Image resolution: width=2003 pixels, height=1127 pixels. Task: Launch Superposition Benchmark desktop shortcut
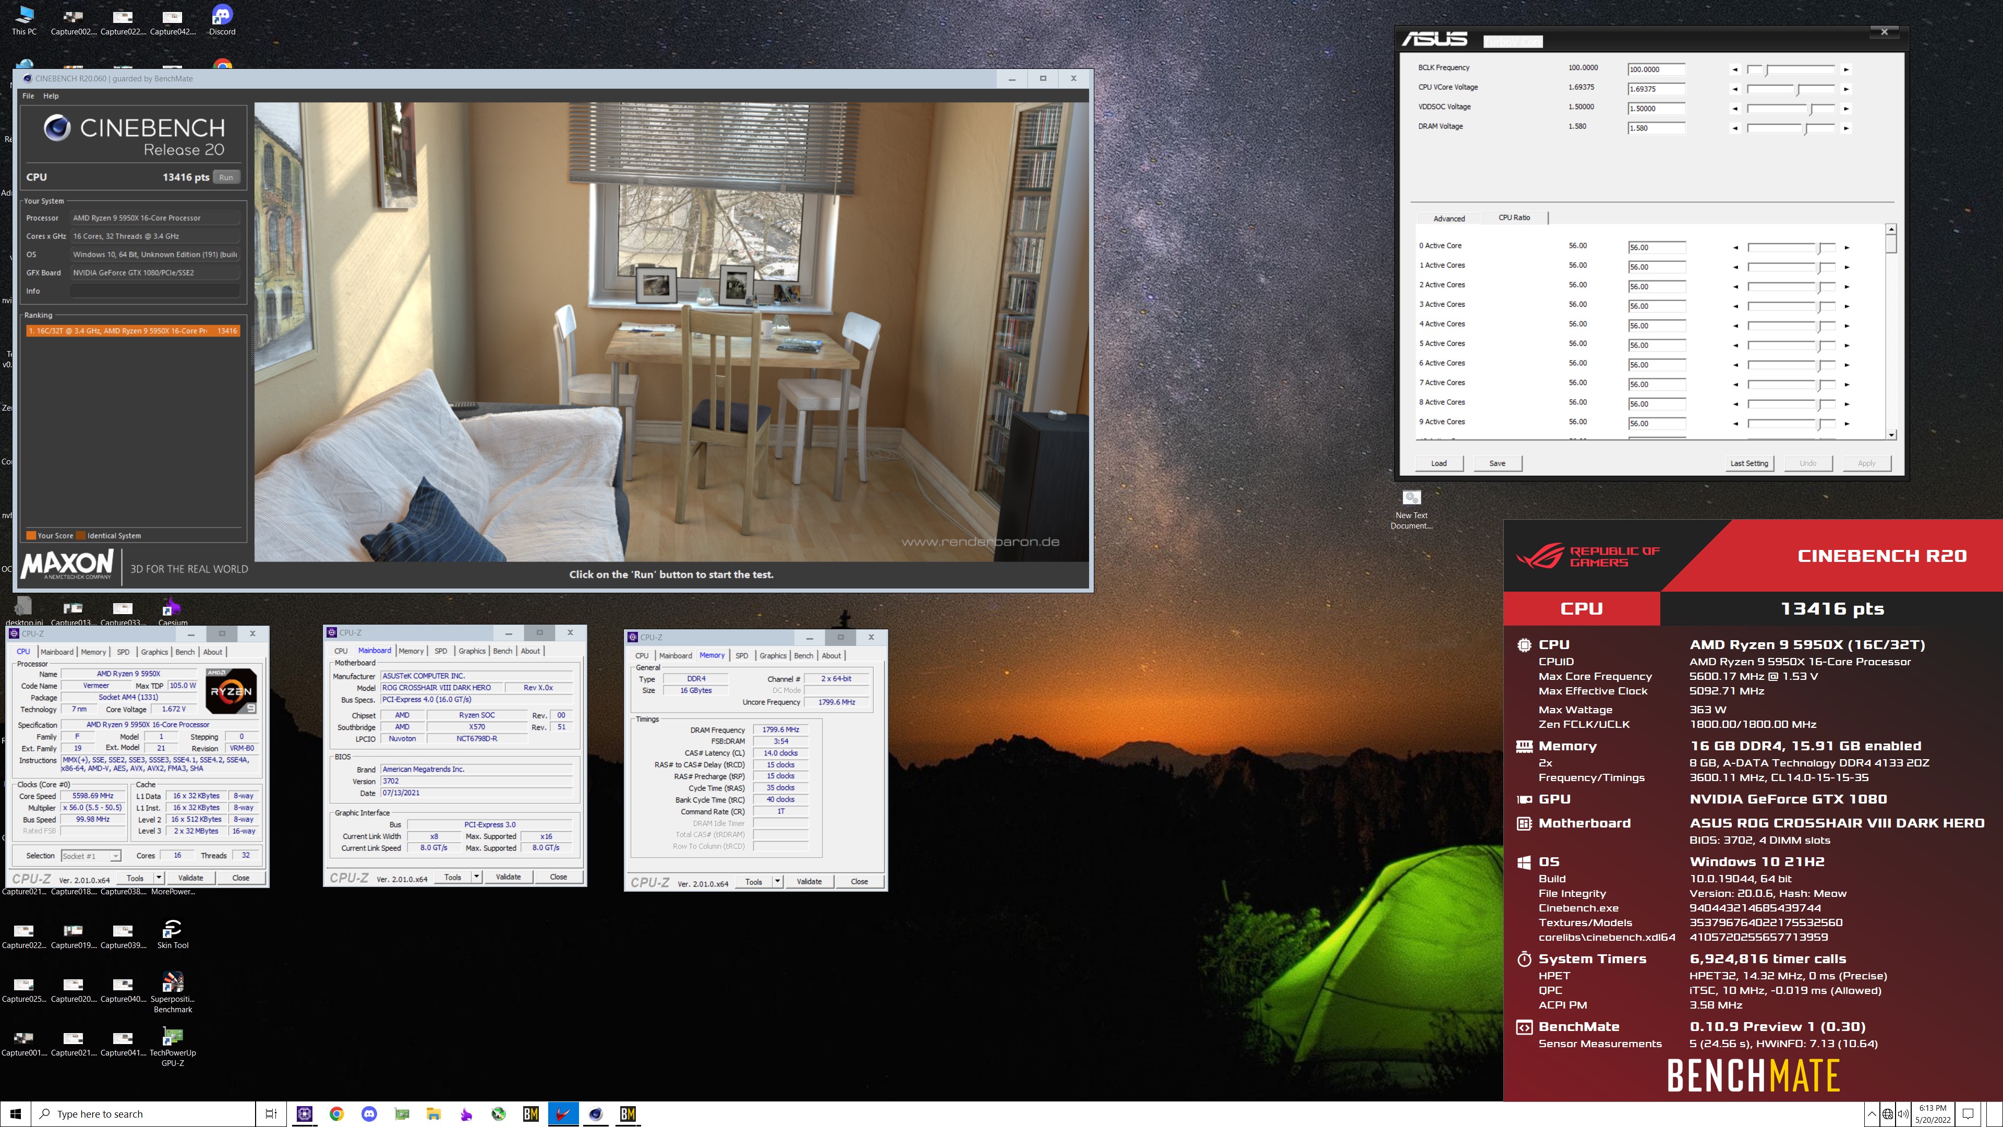[172, 992]
